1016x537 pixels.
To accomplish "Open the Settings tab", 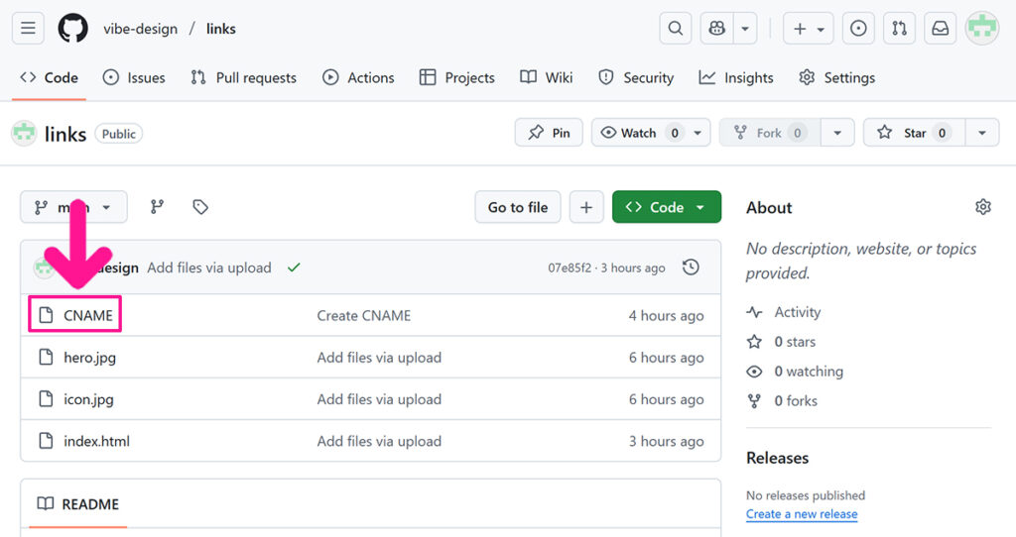I will click(x=837, y=77).
